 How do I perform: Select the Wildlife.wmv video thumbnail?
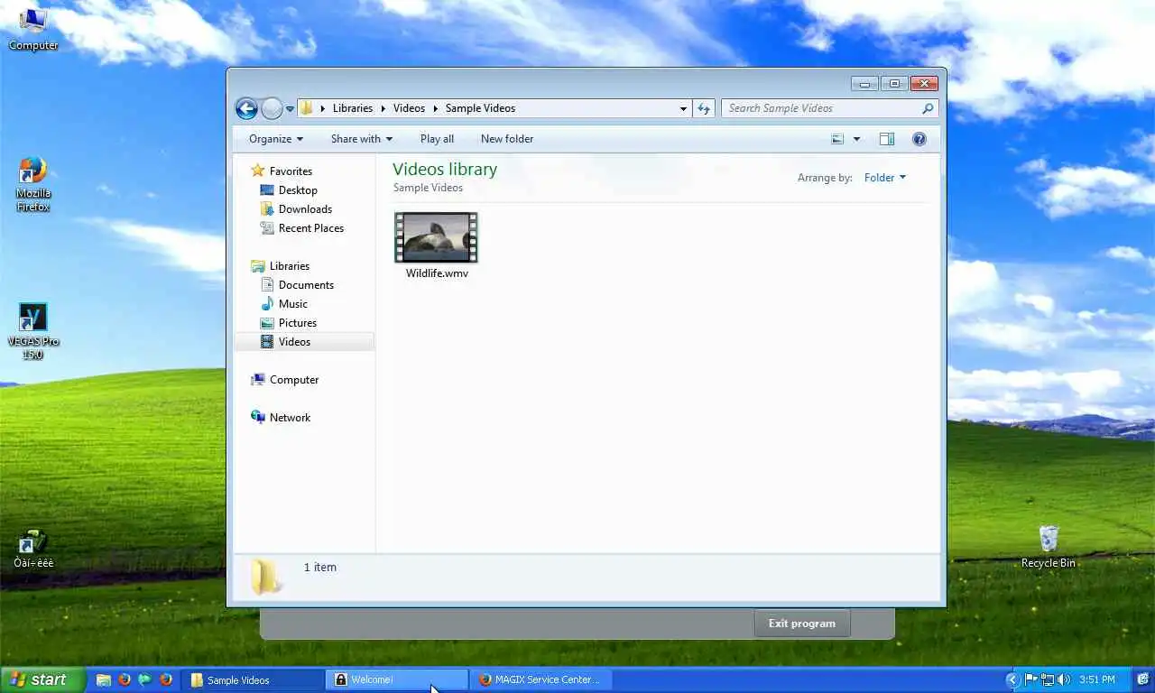(x=436, y=237)
